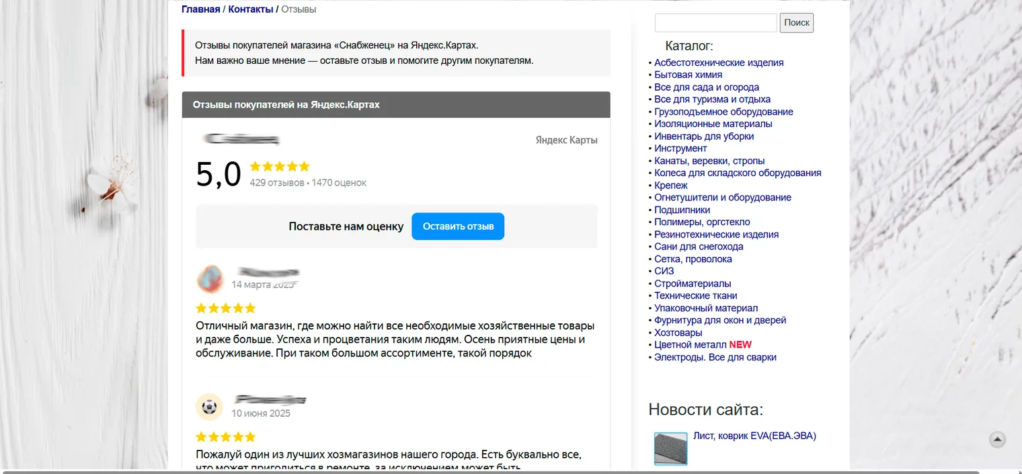Open Контакты breadcrumb link
Viewport: 1022px width, 474px height.
pyautogui.click(x=251, y=9)
